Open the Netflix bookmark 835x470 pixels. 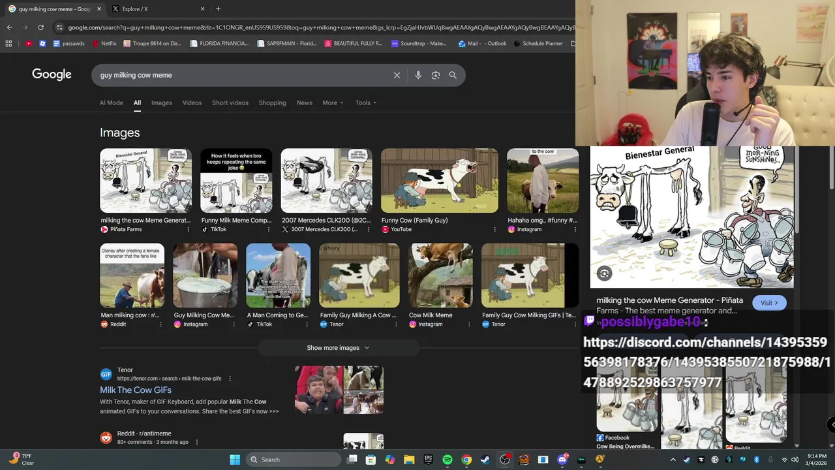pyautogui.click(x=104, y=44)
